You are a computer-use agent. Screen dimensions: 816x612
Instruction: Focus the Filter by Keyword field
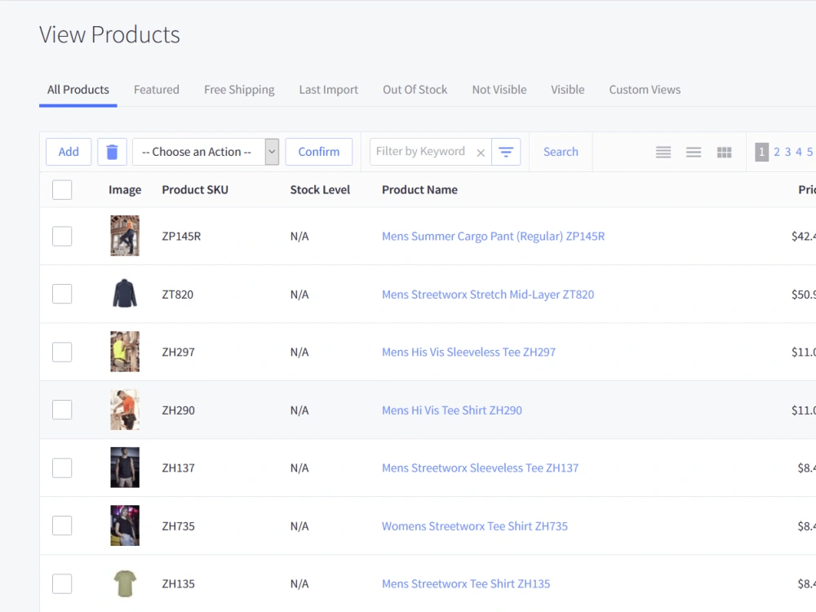click(x=422, y=152)
